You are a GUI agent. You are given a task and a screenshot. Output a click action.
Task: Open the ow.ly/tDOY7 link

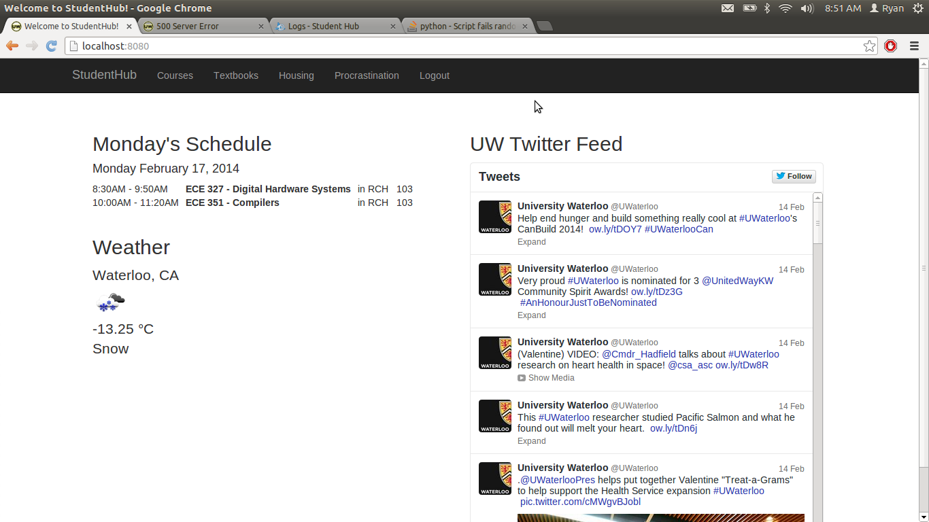615,229
